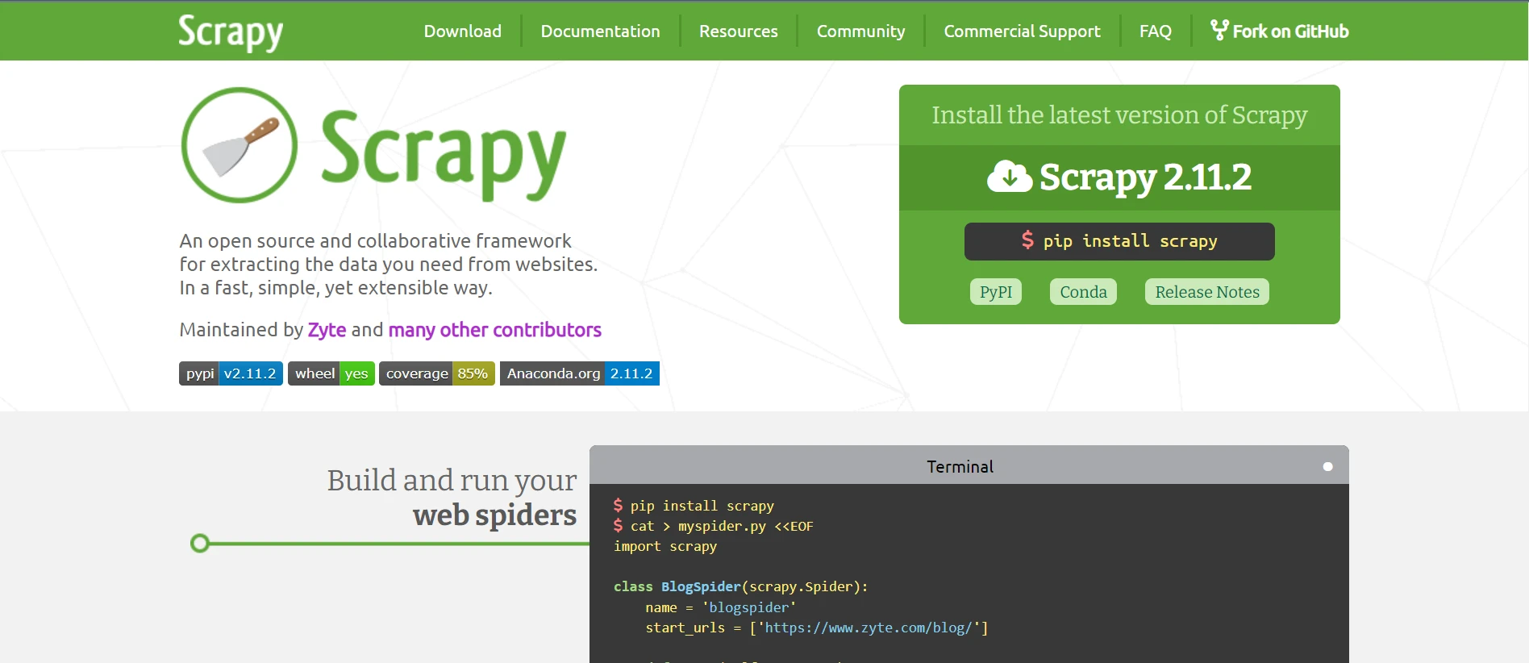The width and height of the screenshot is (1529, 663).
Task: Open the FAQ menu item
Action: point(1155,31)
